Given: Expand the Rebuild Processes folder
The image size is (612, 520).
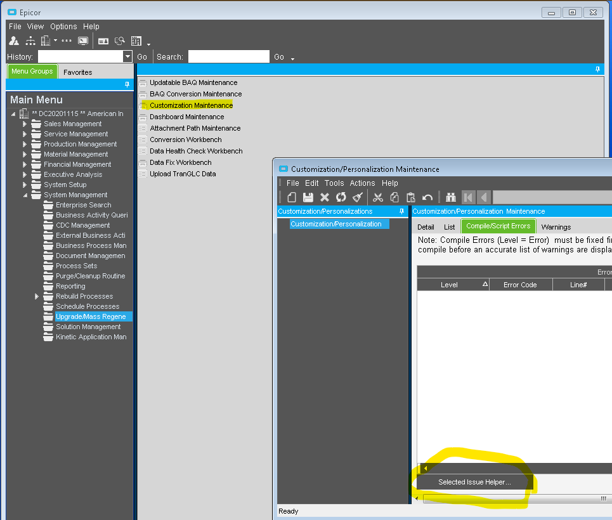Looking at the screenshot, I should point(37,296).
